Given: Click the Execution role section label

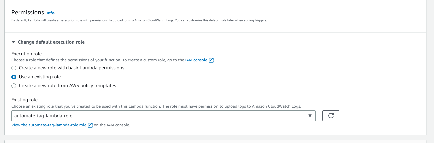Looking at the screenshot, I should (x=26, y=54).
